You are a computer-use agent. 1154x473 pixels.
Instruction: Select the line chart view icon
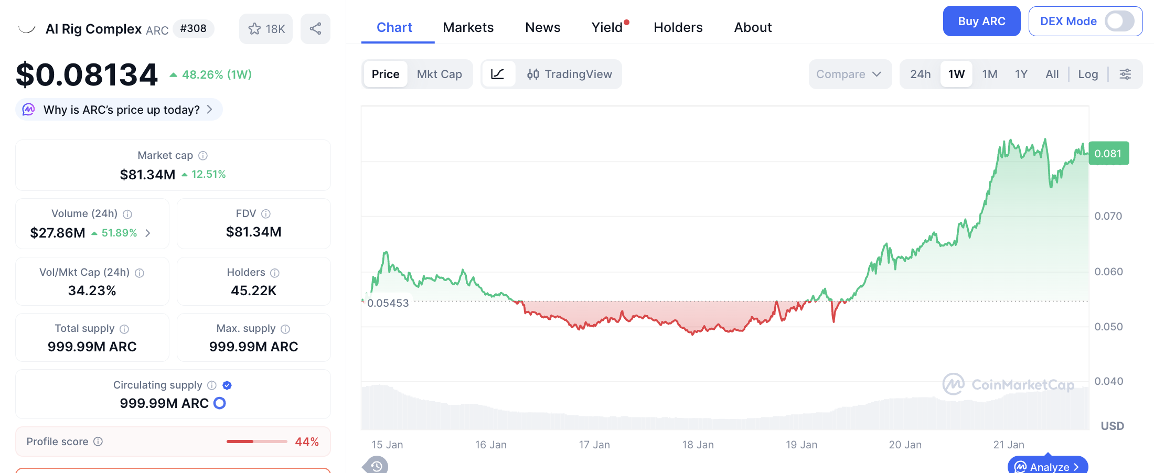(498, 74)
